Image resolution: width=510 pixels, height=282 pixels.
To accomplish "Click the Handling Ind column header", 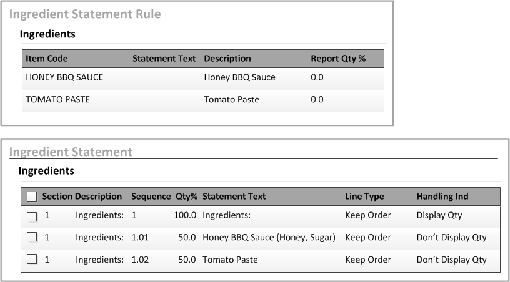I will tap(442, 197).
